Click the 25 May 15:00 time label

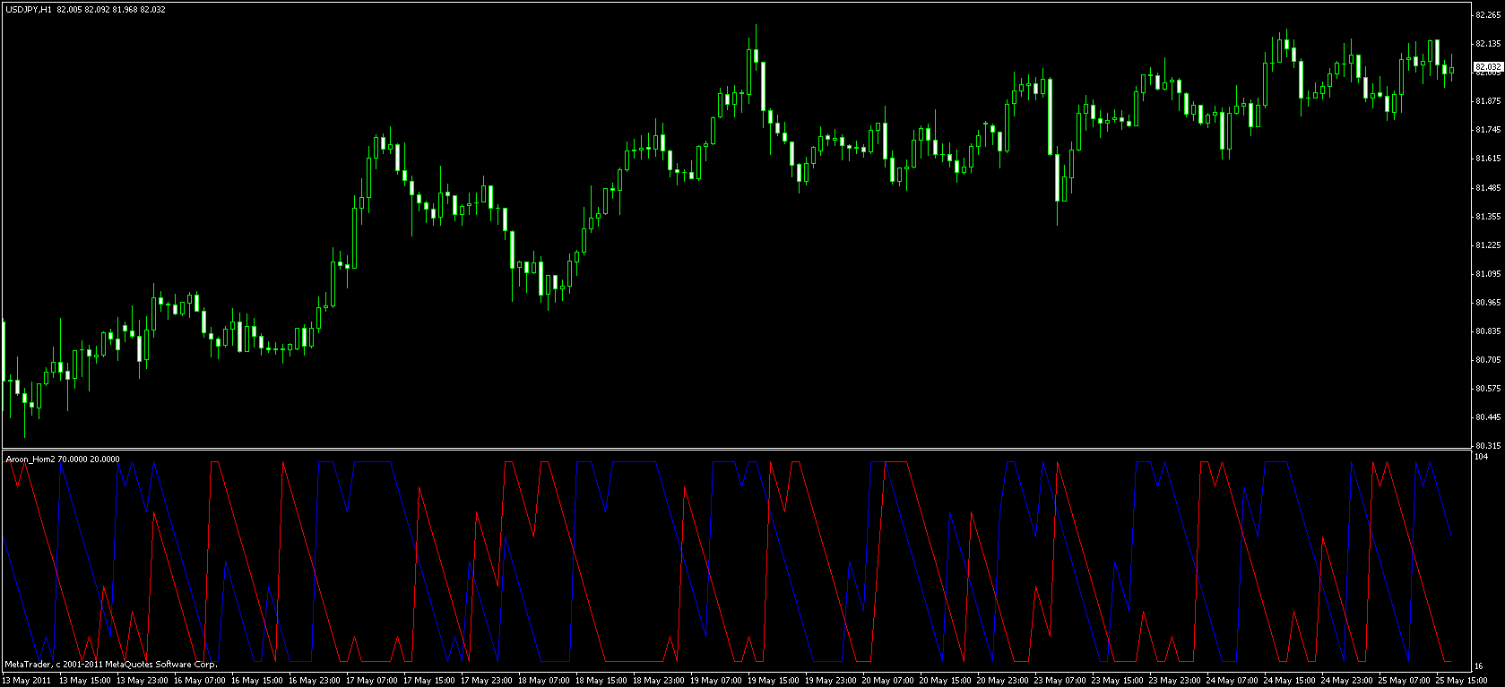point(1463,680)
